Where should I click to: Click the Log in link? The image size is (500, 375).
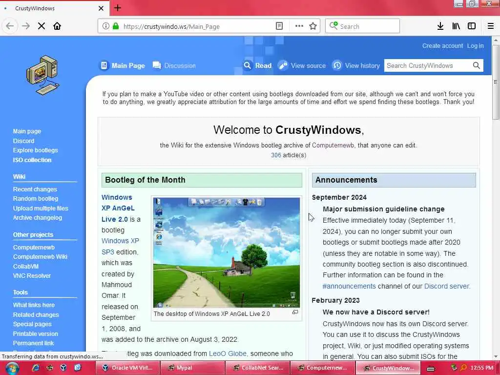point(475,46)
